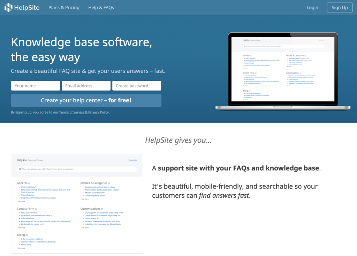The height and width of the screenshot is (256, 357).
Task: Focus the Your name field
Action: tap(36, 86)
